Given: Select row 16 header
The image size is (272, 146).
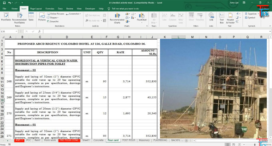Looking at the screenshot, I should click(2, 100).
